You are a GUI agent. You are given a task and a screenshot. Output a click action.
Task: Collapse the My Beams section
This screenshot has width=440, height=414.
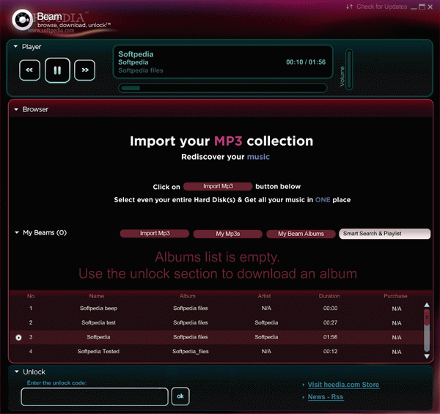click(x=17, y=233)
